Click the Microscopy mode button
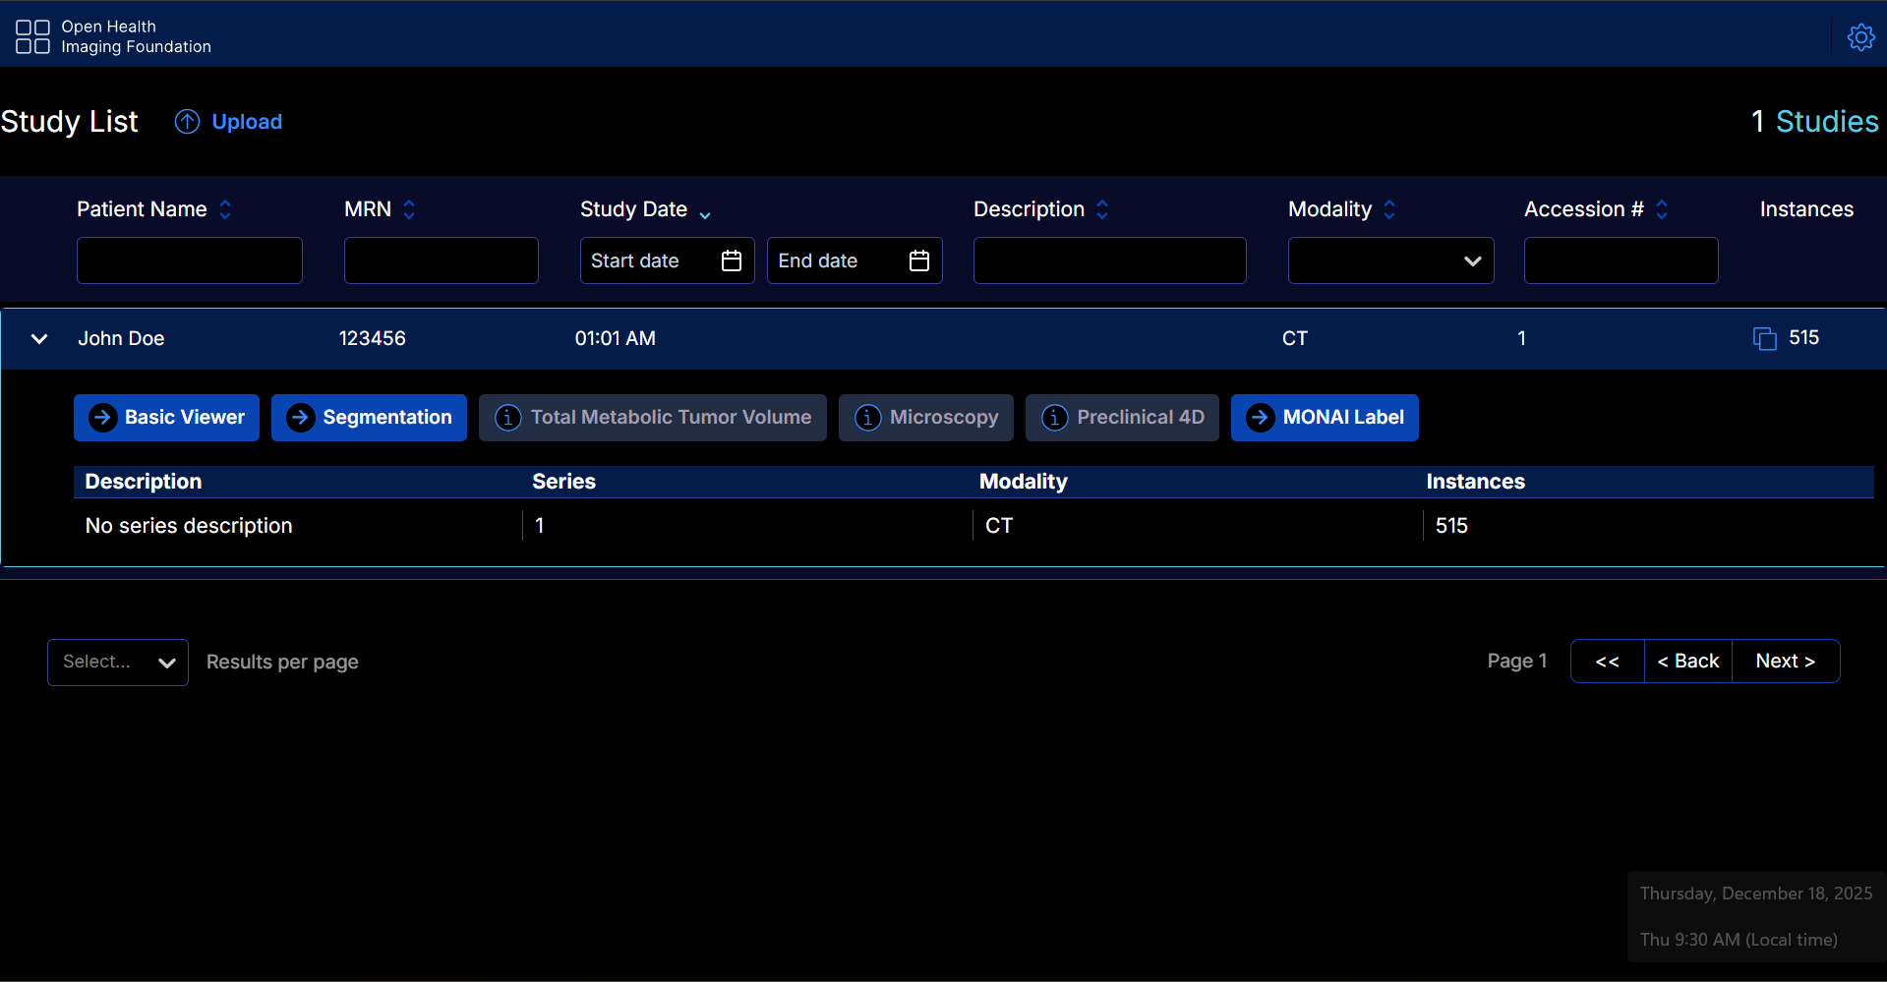Viewport: 1887px width, 982px height. [926, 418]
